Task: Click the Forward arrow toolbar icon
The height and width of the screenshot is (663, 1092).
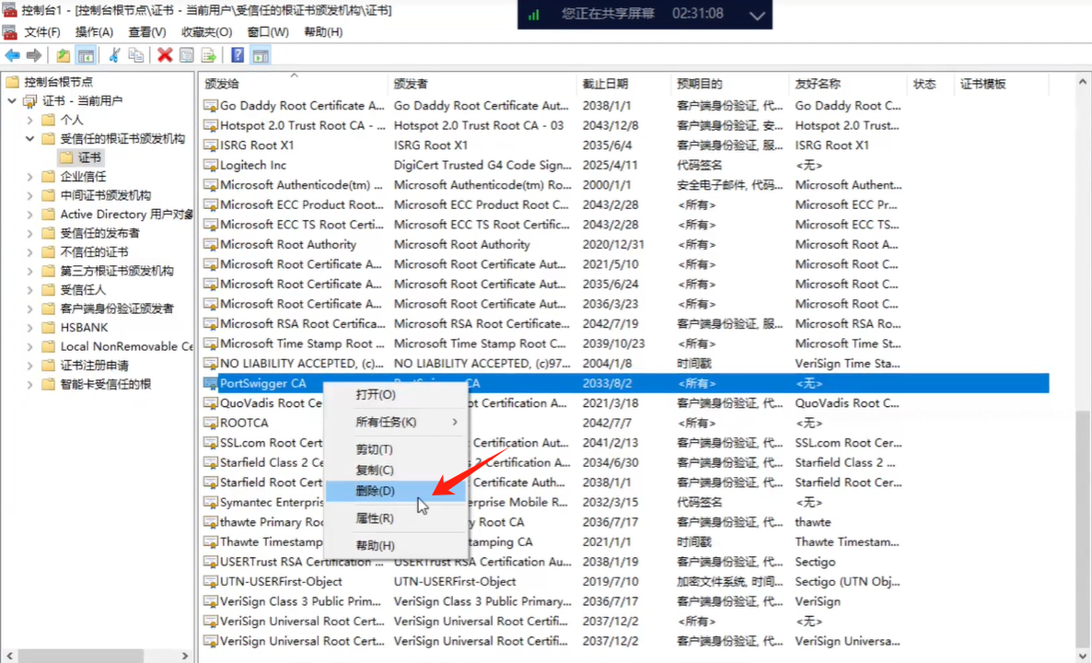Action: (x=33, y=55)
